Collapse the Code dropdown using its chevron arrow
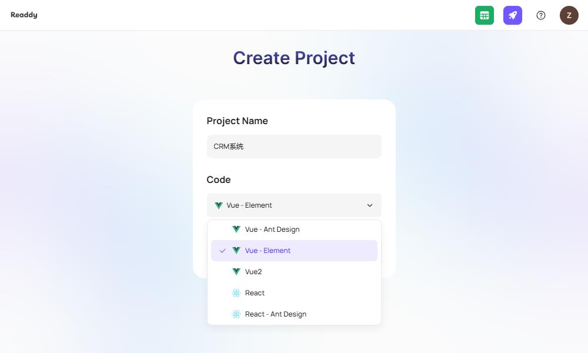This screenshot has height=353, width=588. pos(370,205)
